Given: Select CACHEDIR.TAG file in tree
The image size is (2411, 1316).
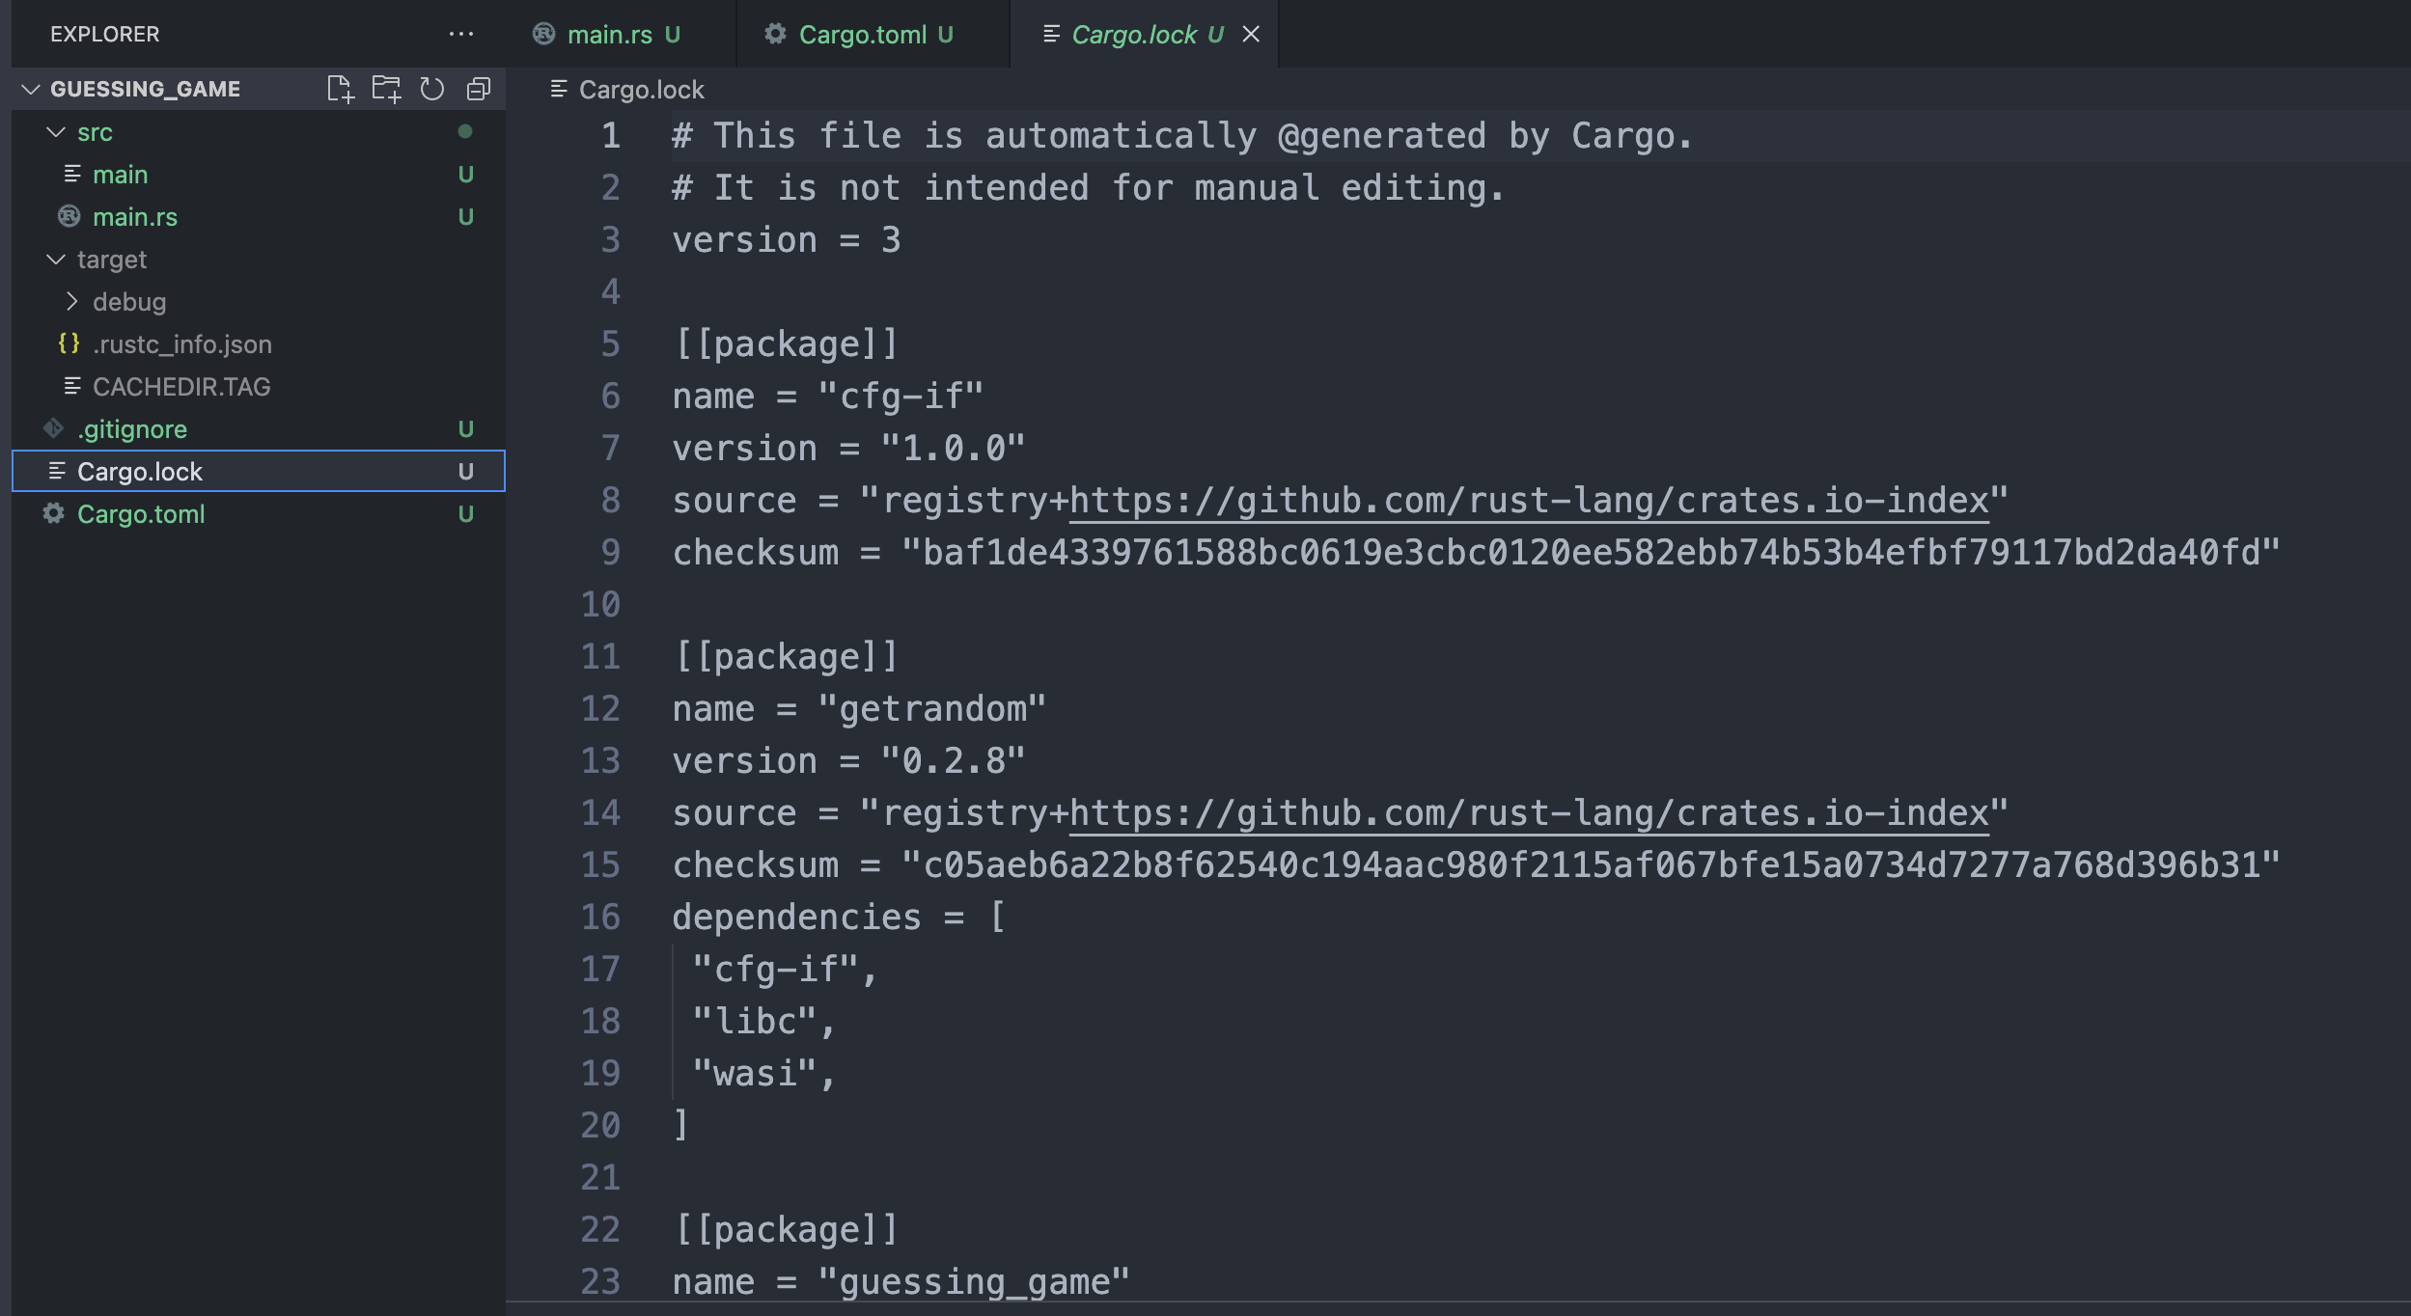Looking at the screenshot, I should pyautogui.click(x=180, y=386).
